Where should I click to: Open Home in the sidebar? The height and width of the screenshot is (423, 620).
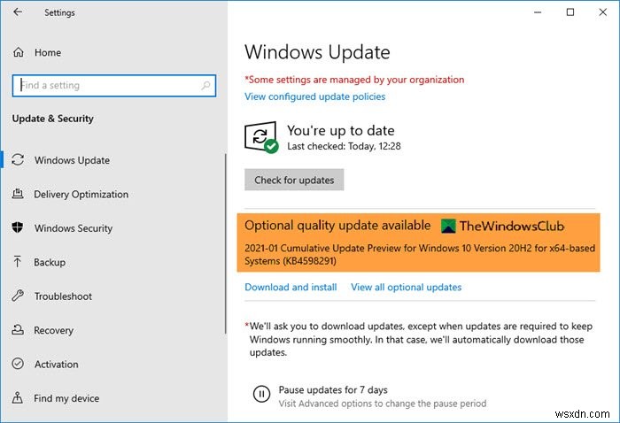[48, 52]
